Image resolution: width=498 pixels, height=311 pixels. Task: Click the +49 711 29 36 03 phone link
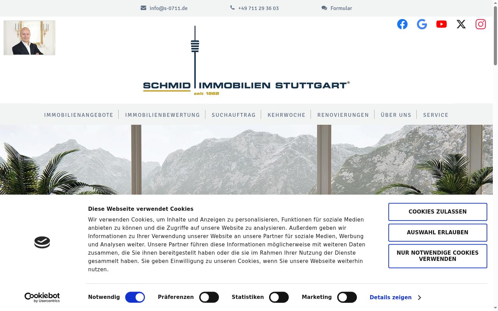pos(258,8)
